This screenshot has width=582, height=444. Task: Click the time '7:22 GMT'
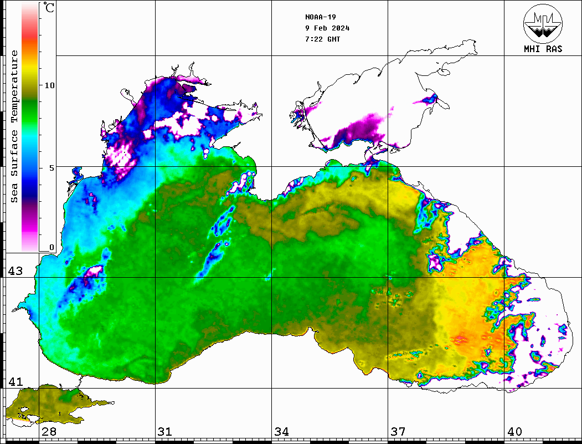[322, 39]
